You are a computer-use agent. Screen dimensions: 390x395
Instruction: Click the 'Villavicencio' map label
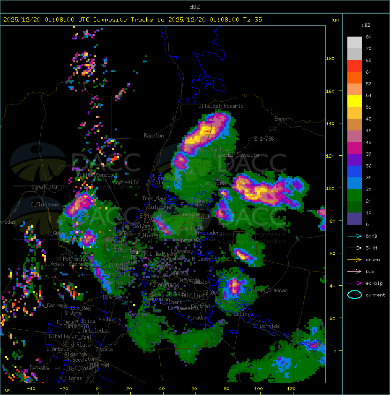click(x=95, y=175)
